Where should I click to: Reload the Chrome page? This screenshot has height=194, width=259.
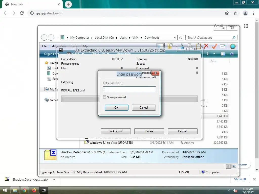(x=22, y=13)
